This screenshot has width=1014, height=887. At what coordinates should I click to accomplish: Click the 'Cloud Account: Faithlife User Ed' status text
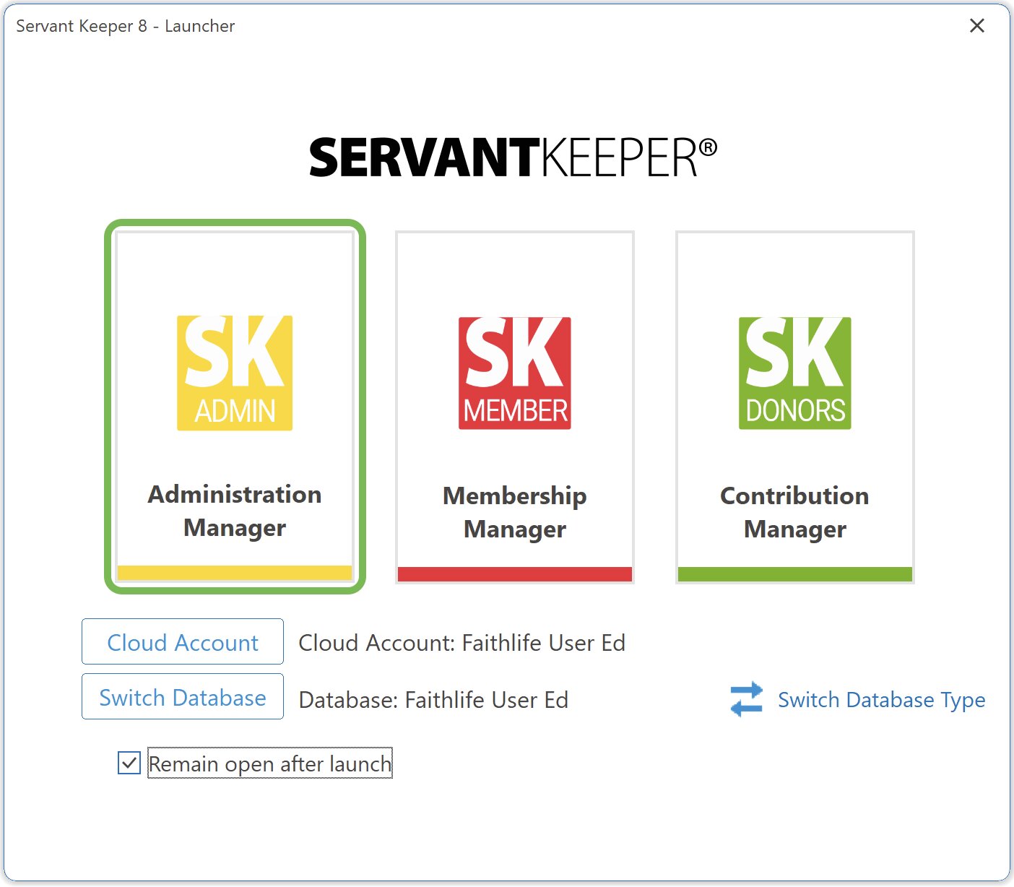click(x=461, y=643)
